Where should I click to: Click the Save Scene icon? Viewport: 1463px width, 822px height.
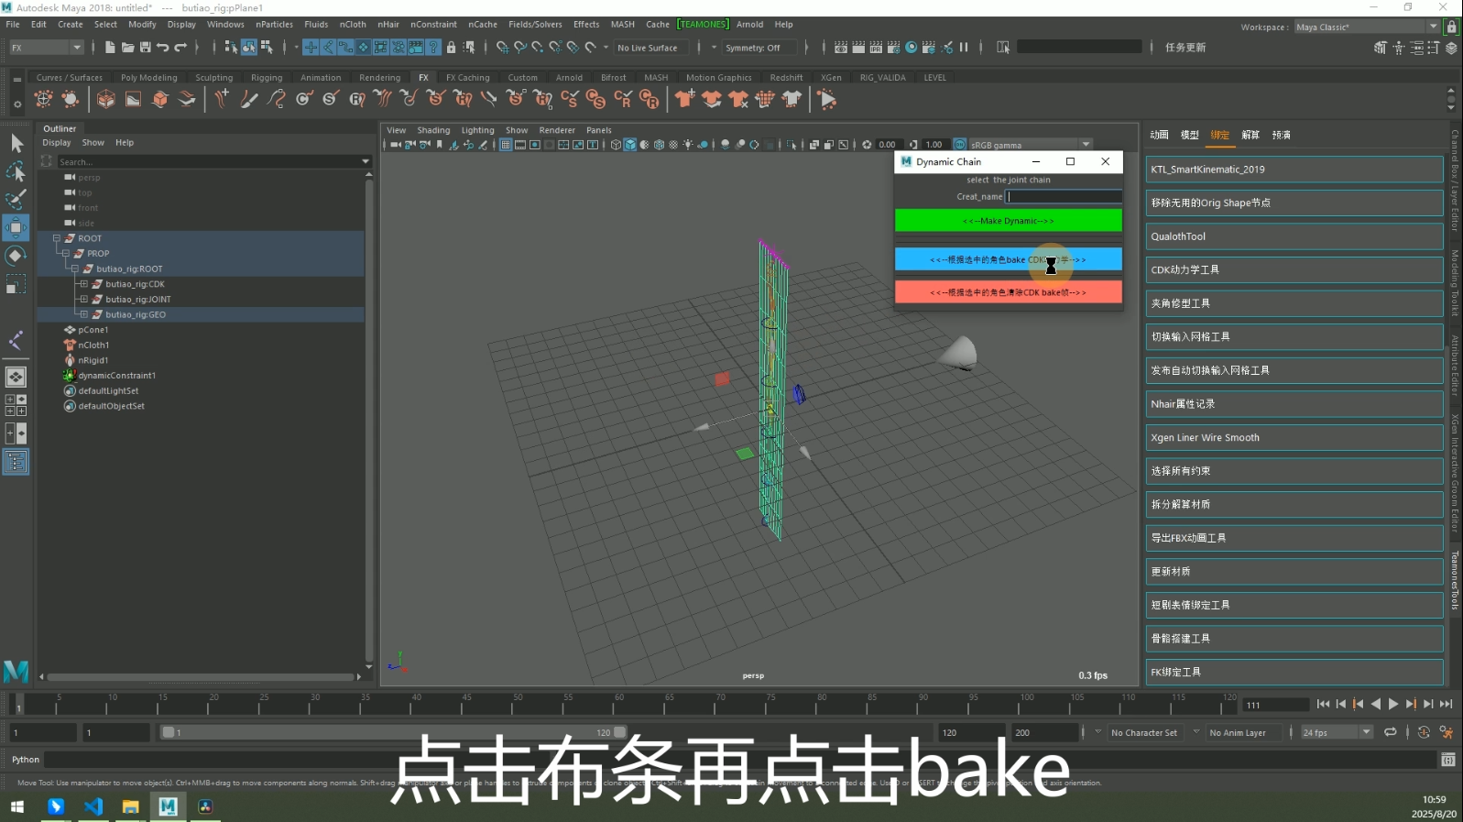click(145, 48)
